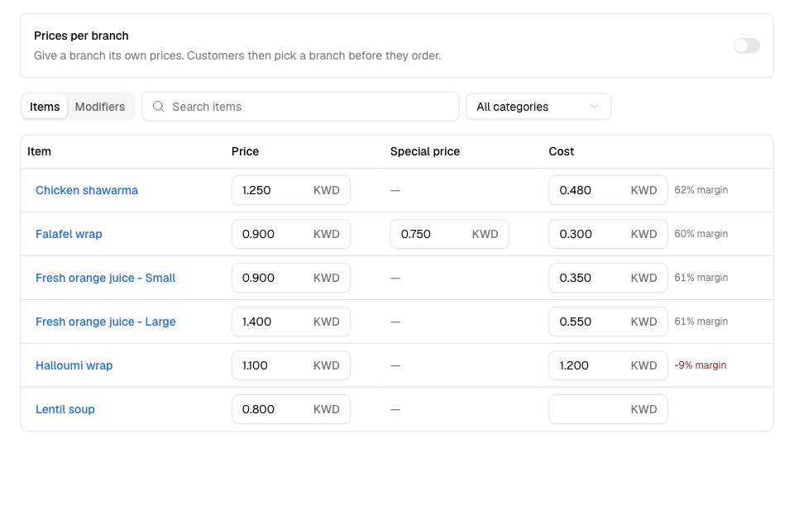Screen dimensions: 794x529
Task: Click the Halloumi wrap special price dash
Action: pyautogui.click(x=395, y=365)
